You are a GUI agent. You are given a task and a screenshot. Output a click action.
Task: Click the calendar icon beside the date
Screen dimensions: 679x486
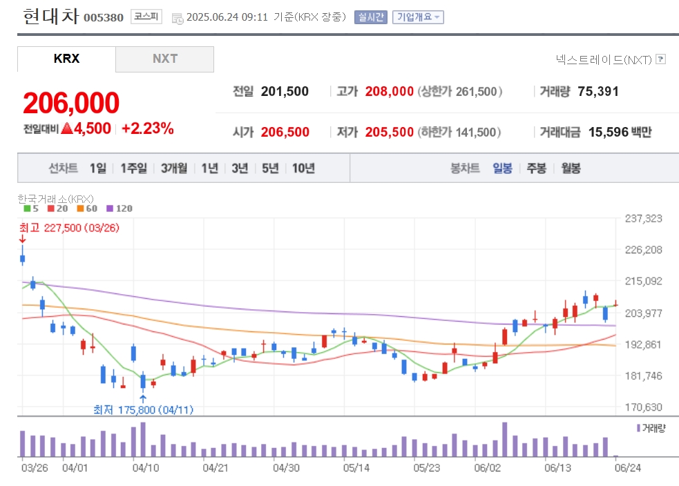click(178, 18)
